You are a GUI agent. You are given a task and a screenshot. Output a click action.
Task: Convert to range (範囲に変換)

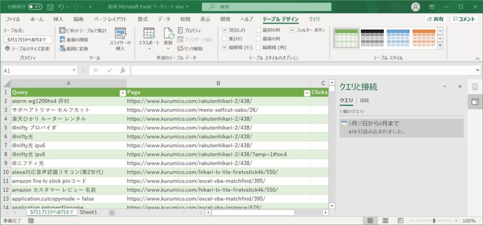pos(74,48)
